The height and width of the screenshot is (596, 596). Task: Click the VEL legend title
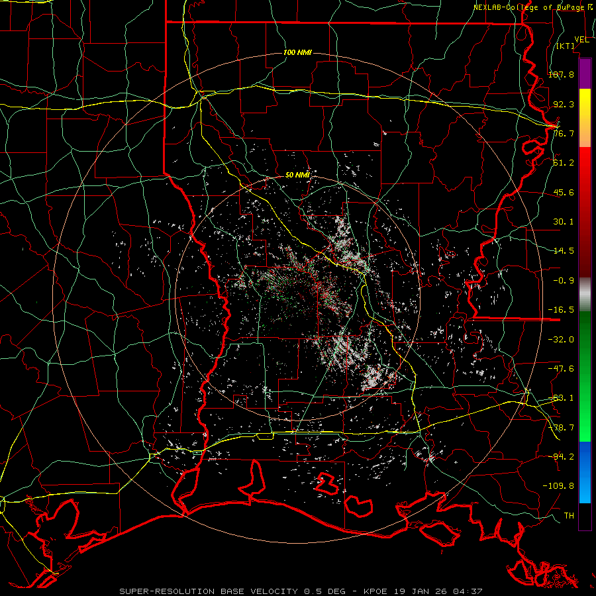581,40
